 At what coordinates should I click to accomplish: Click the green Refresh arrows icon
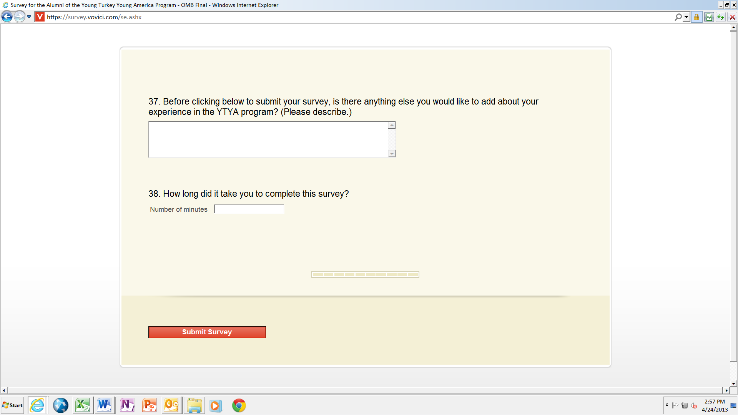(721, 17)
